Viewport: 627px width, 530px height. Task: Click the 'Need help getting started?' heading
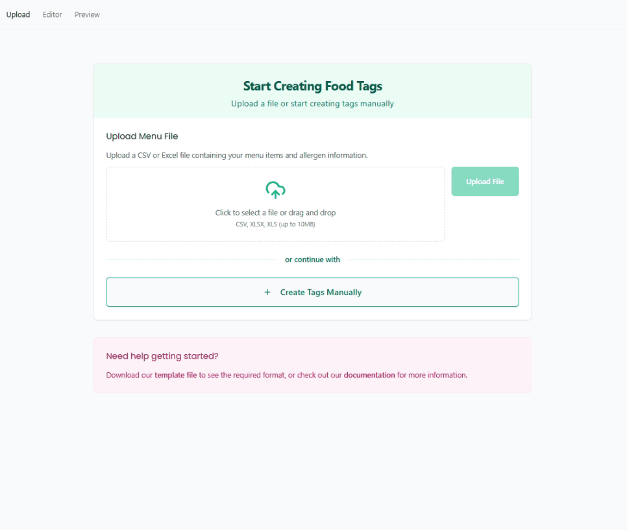(162, 356)
